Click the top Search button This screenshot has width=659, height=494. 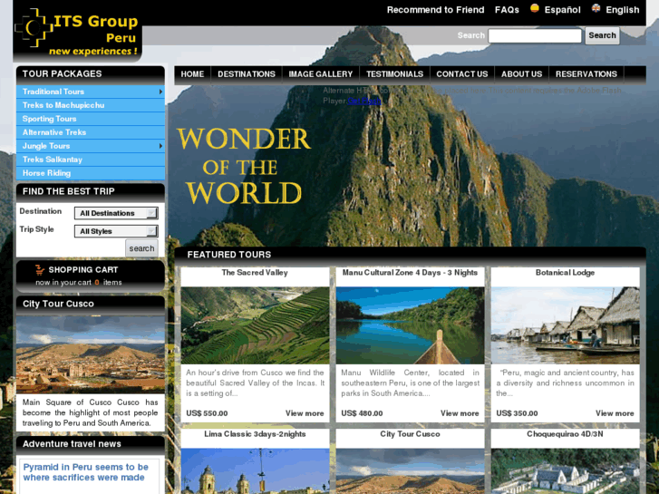click(602, 35)
